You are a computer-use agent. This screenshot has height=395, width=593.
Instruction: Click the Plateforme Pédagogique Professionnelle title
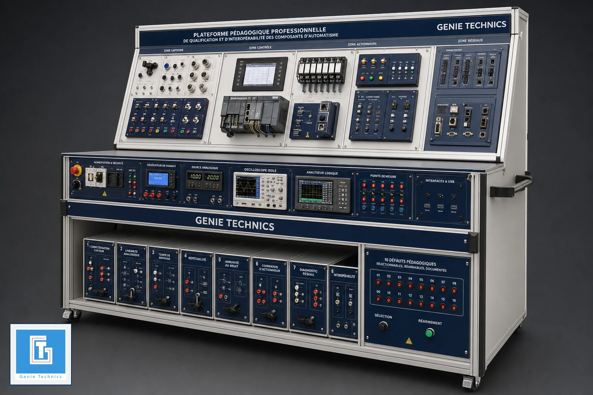click(260, 32)
